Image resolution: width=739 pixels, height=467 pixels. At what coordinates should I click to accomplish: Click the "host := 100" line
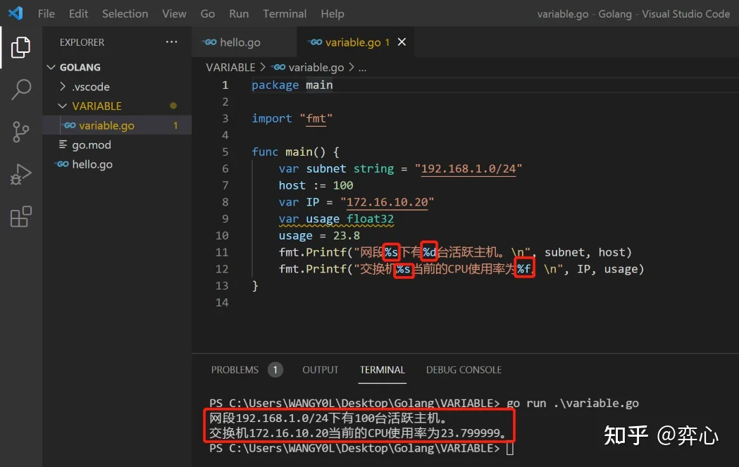point(316,185)
